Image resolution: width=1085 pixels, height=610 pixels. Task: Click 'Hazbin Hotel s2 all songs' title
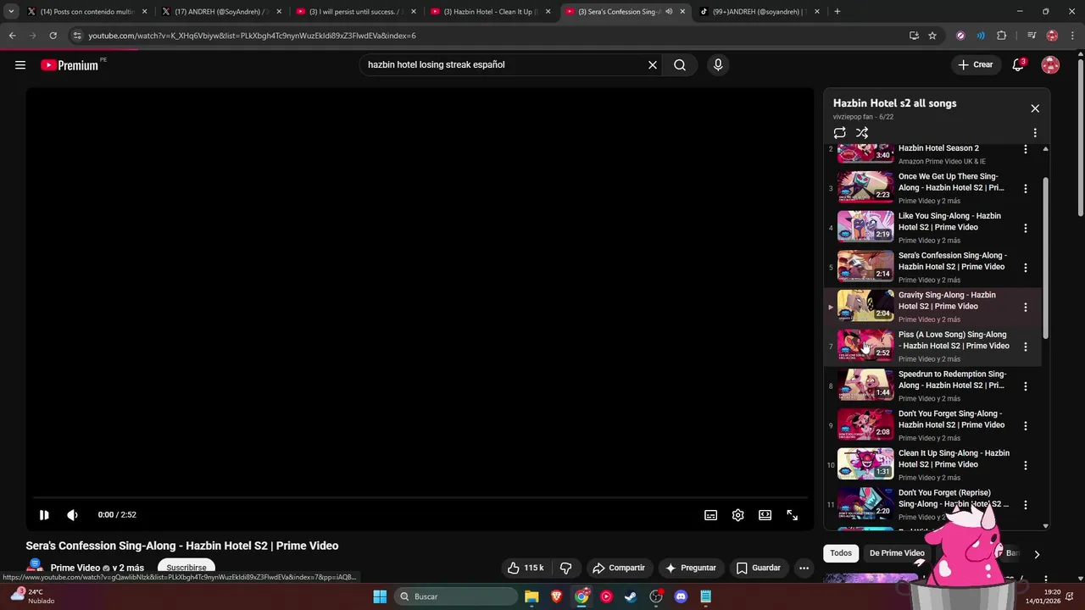pos(894,103)
